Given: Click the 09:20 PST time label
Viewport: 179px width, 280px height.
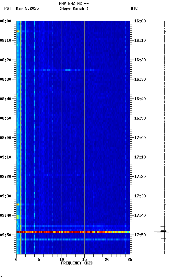Looking at the screenshot, I should tap(6, 177).
